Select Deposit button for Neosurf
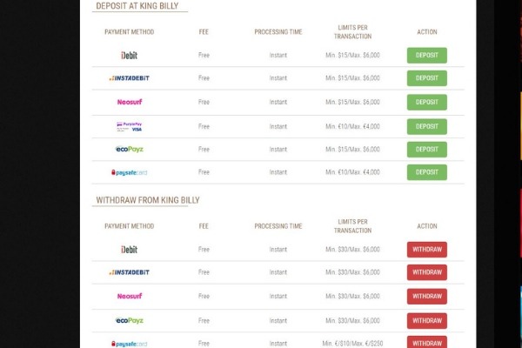The image size is (522, 348). pos(427,103)
